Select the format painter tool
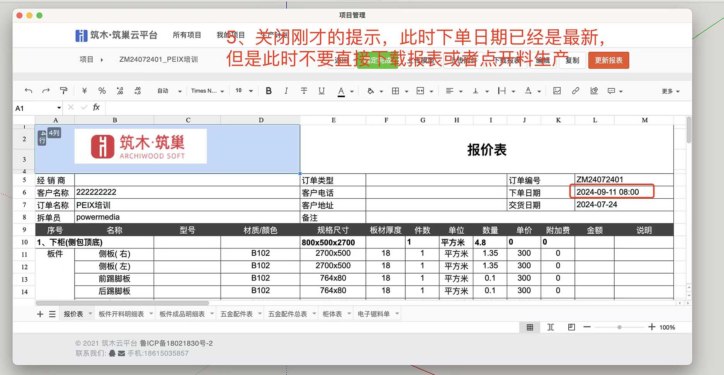The width and height of the screenshot is (724, 375). pos(64,91)
